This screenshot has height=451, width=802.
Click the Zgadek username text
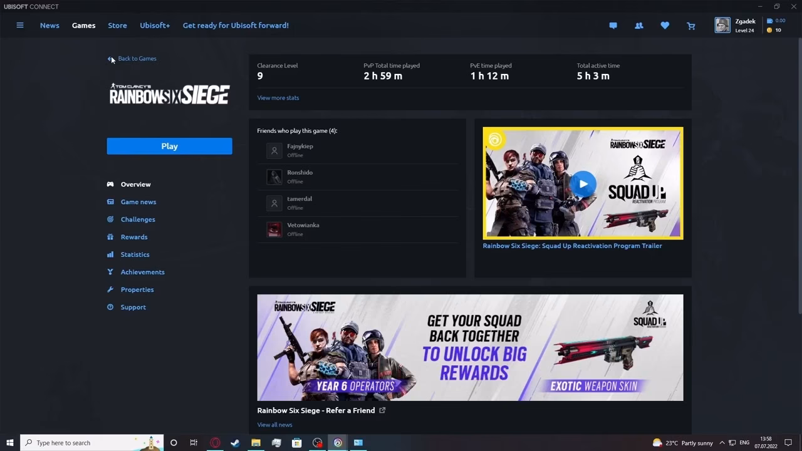pyautogui.click(x=746, y=21)
